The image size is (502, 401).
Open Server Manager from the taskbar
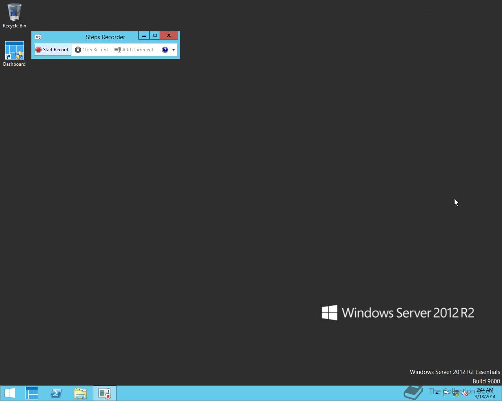(32, 393)
